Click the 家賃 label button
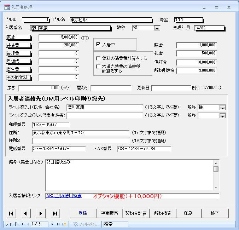This screenshot has width=239, height=230. (18, 37)
